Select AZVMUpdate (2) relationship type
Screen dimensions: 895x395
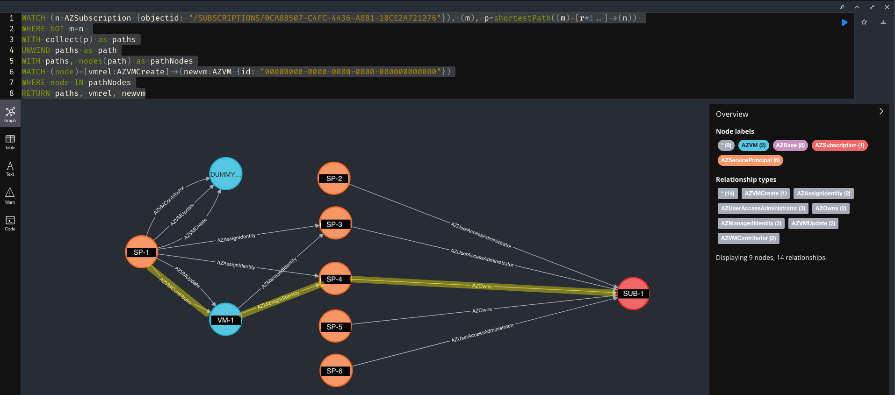point(813,223)
